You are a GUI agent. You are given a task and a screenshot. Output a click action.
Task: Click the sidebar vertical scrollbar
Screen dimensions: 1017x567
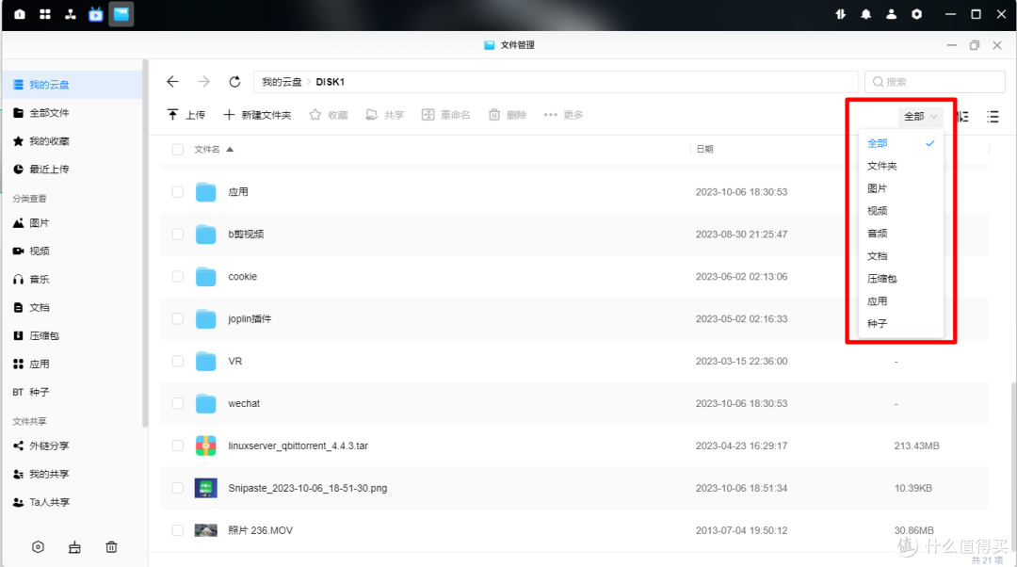pos(145,243)
